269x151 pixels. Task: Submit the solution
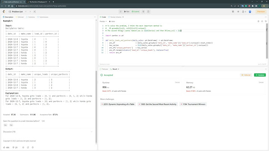[136, 12]
